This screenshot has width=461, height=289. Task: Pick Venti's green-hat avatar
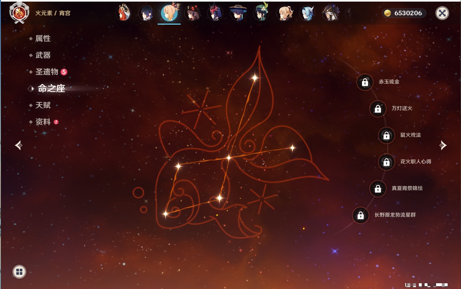(x=261, y=13)
